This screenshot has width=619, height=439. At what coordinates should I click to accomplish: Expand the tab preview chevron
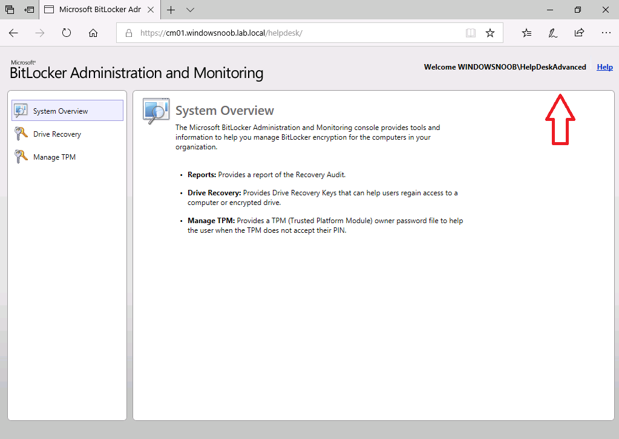point(190,10)
